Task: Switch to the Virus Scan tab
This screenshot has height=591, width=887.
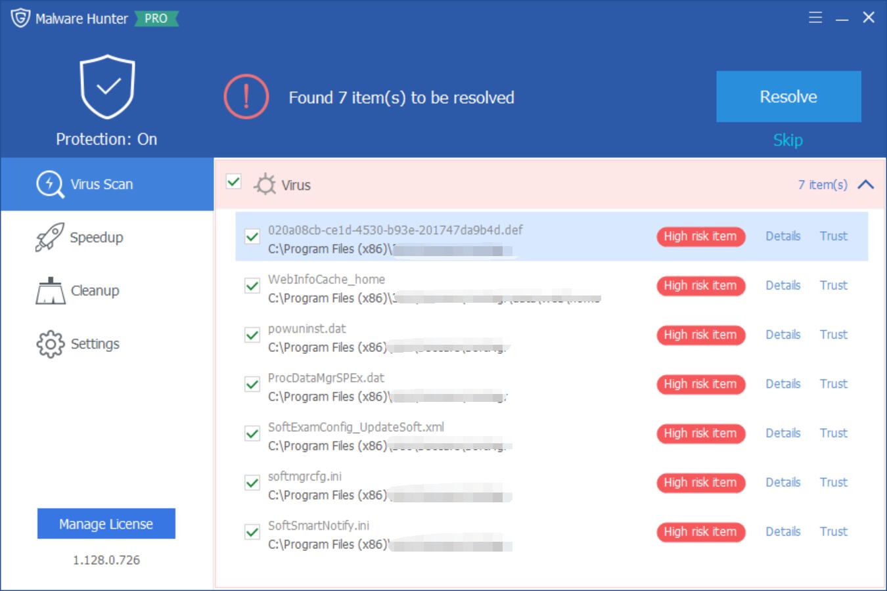Action: tap(107, 184)
